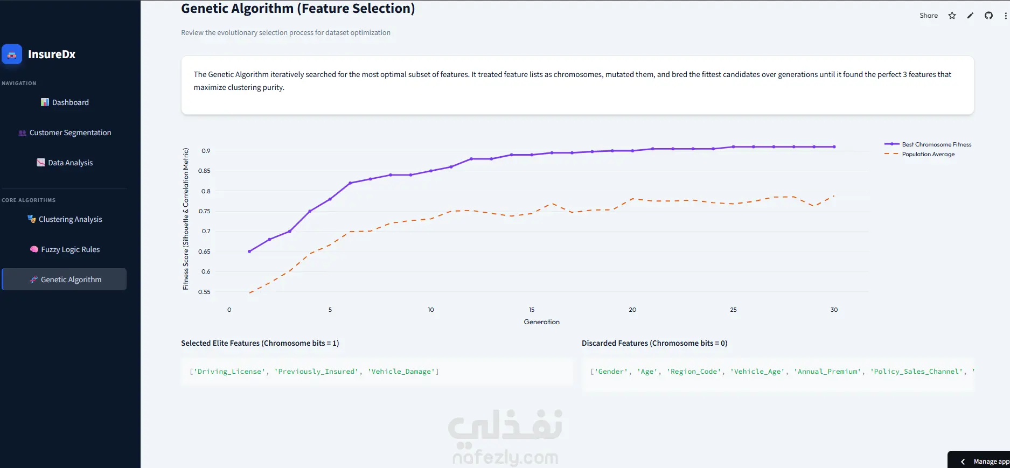Star this app with the favorite icon
Image resolution: width=1010 pixels, height=468 pixels.
pyautogui.click(x=952, y=16)
